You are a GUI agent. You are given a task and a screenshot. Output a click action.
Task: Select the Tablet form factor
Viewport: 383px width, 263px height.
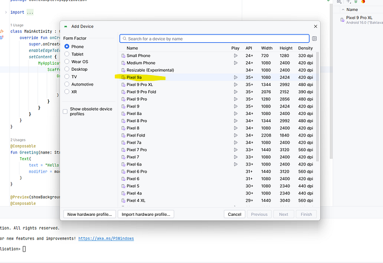pos(67,54)
